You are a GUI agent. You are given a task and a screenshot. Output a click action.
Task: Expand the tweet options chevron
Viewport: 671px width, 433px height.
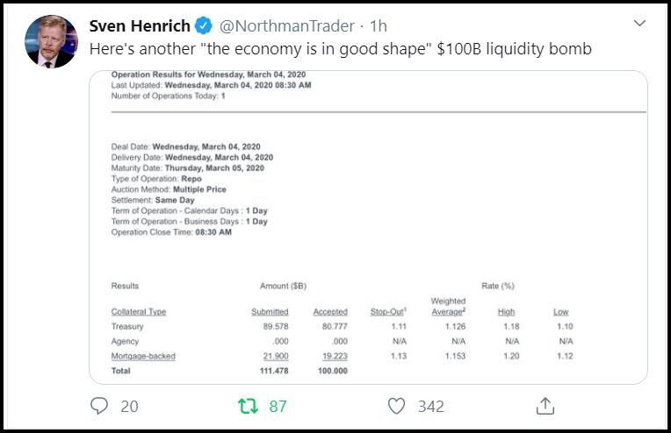(639, 23)
